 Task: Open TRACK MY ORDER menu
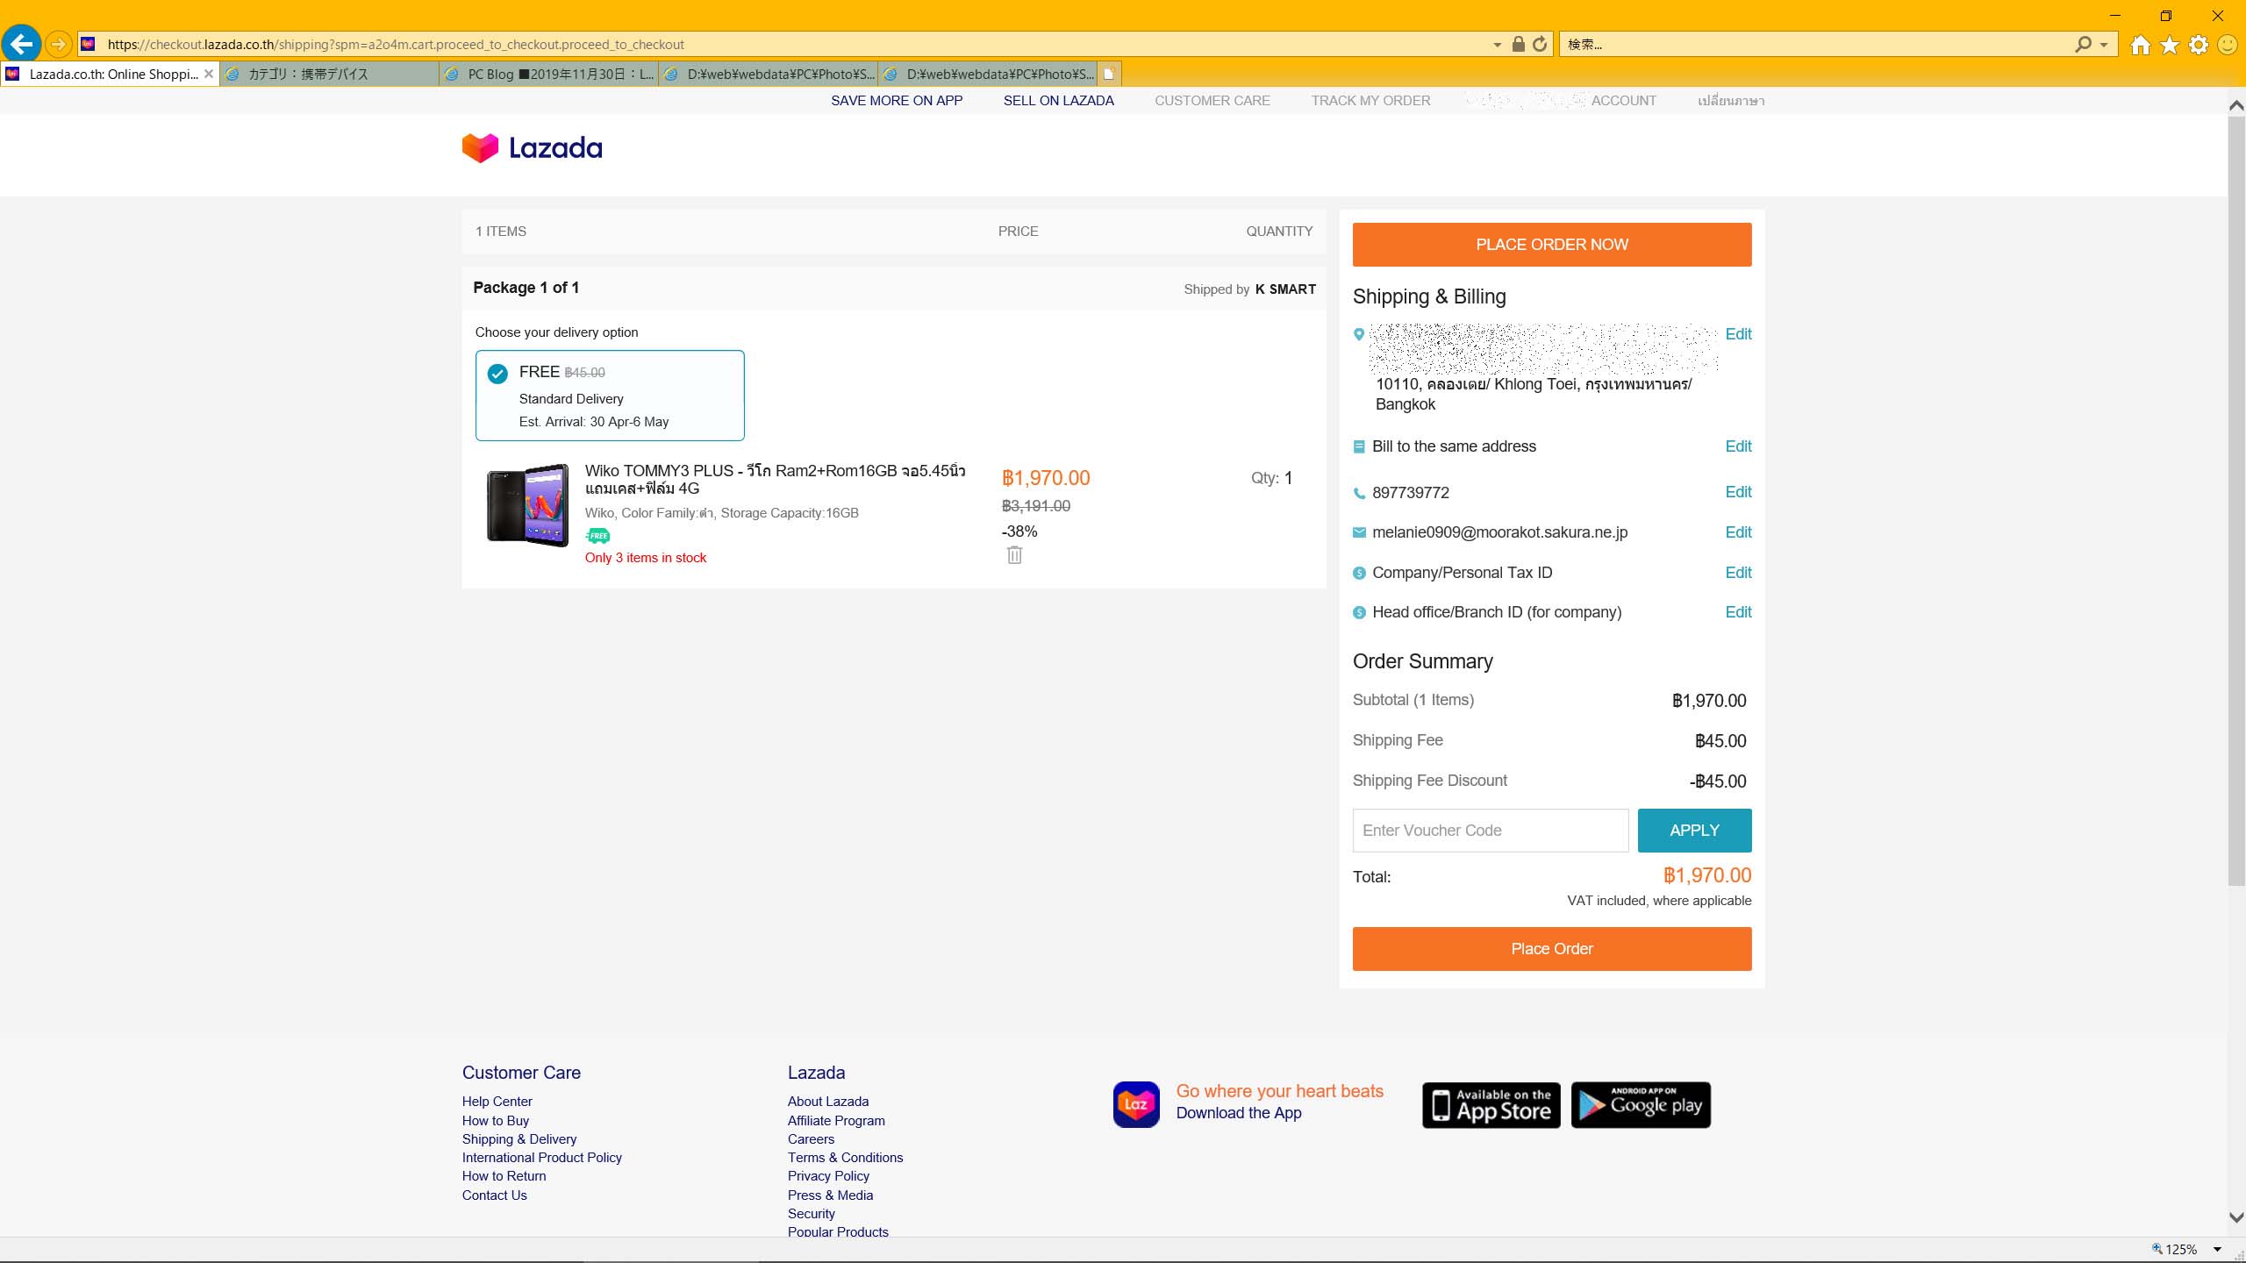(x=1370, y=101)
